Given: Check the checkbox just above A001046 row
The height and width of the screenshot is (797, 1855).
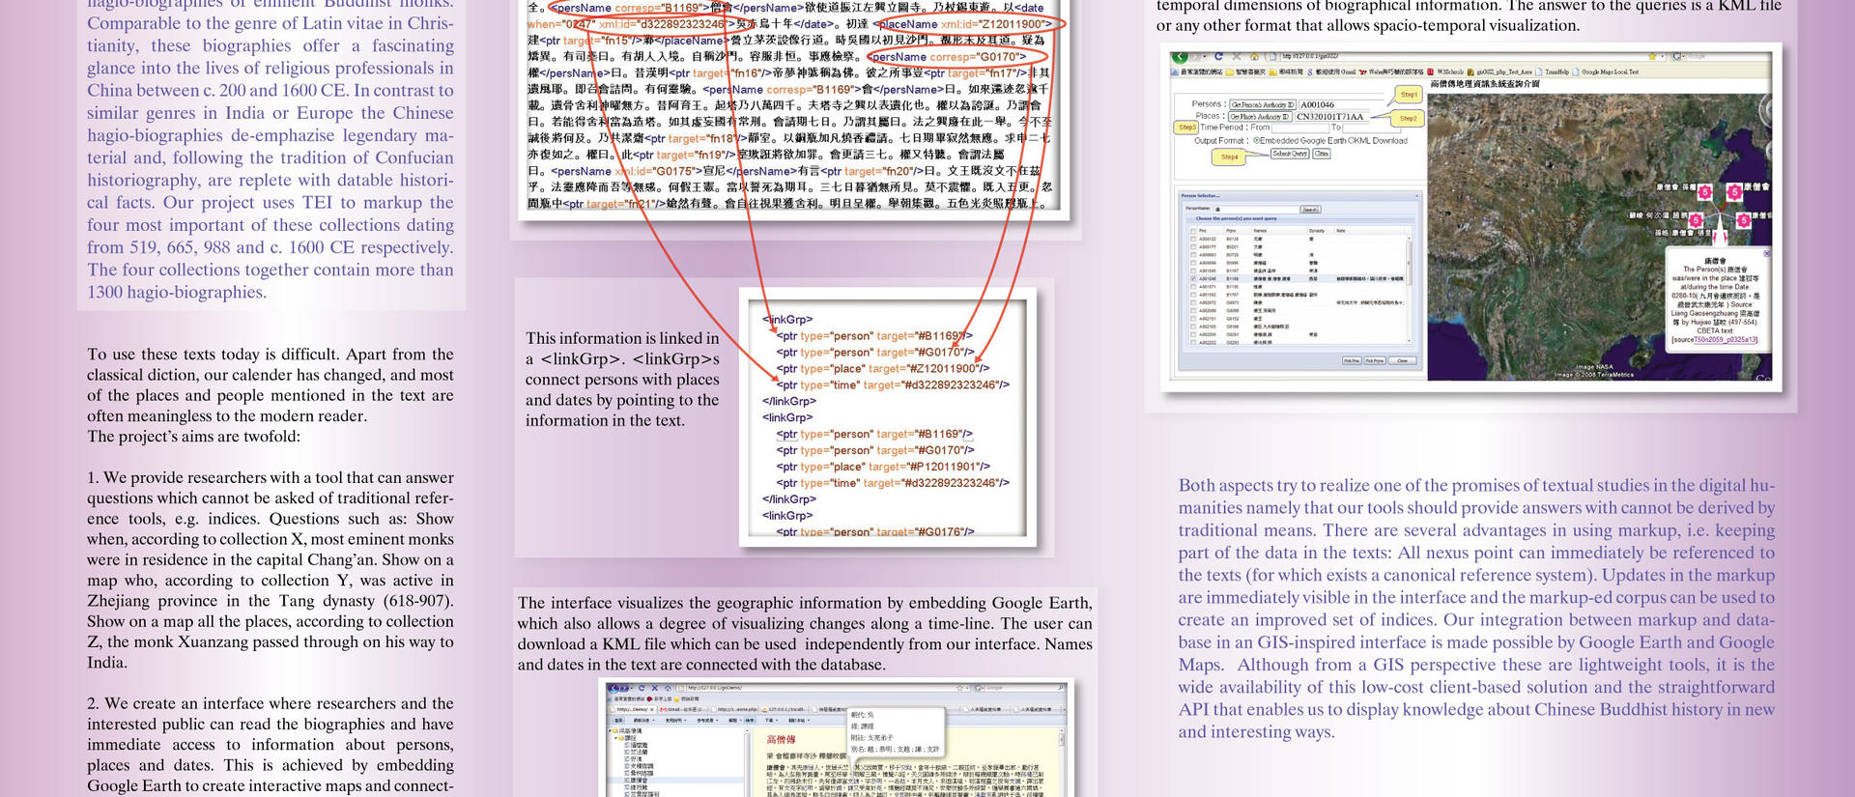Looking at the screenshot, I should [1193, 270].
